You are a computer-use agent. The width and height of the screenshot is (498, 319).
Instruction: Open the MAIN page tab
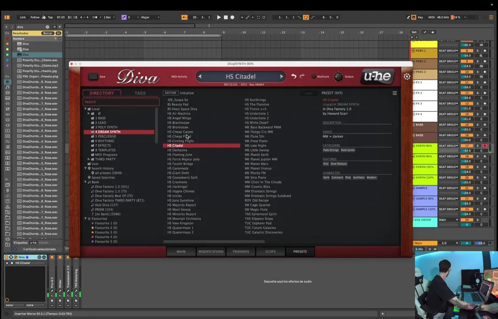click(x=181, y=252)
